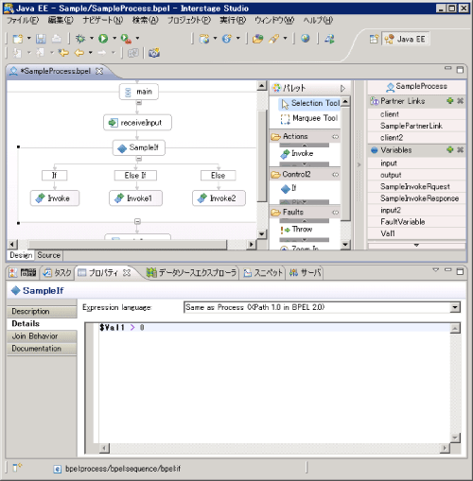This screenshot has height=481, width=473.
Task: Open the Documentation properties section
Action: coord(42,349)
